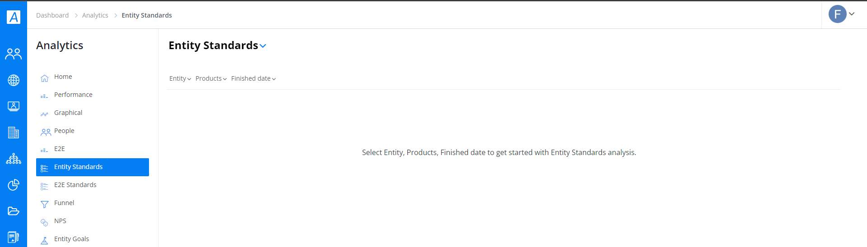Screen dimensions: 867x247
Task: Open the pie chart analytics icon
Action: click(14, 185)
